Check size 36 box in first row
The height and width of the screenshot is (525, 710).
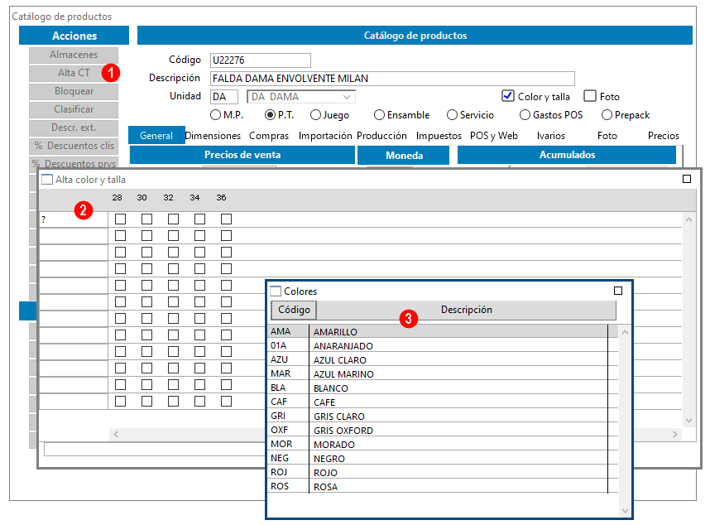pos(227,219)
